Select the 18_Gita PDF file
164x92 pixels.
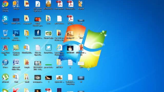click(x=70, y=18)
